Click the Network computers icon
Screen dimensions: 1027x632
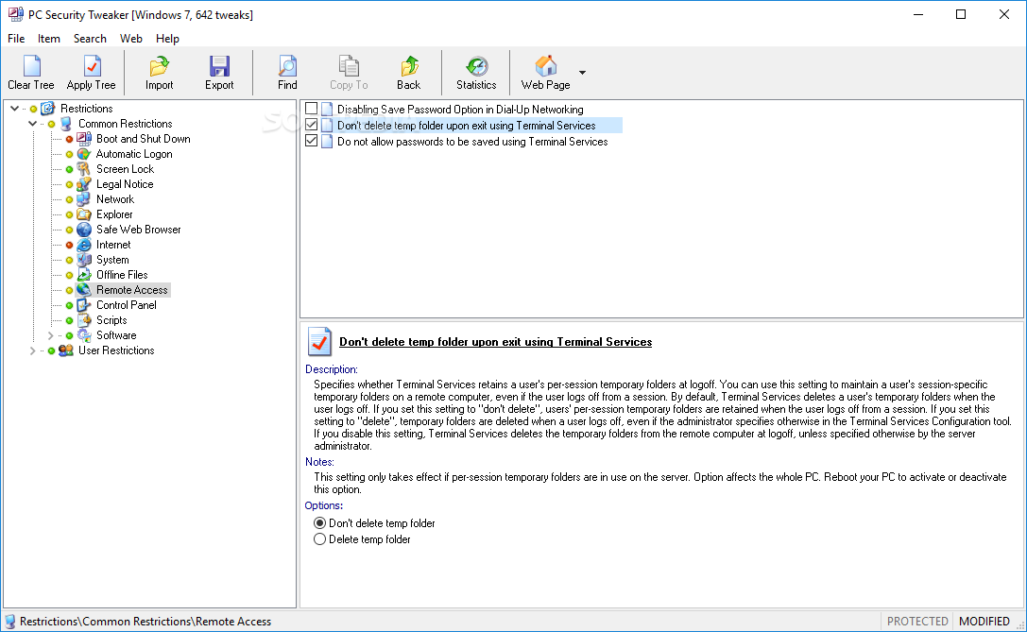coord(84,199)
